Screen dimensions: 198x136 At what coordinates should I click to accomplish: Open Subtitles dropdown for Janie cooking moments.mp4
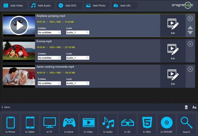coord(49,83)
